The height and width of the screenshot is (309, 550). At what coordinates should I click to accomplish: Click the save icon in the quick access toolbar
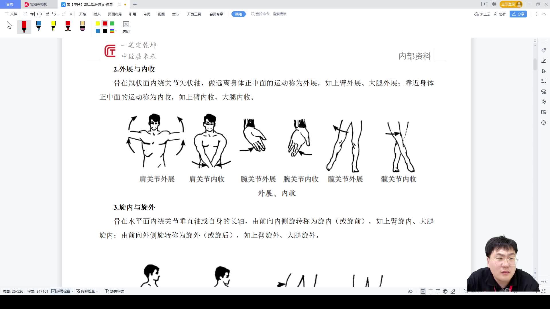coord(25,14)
